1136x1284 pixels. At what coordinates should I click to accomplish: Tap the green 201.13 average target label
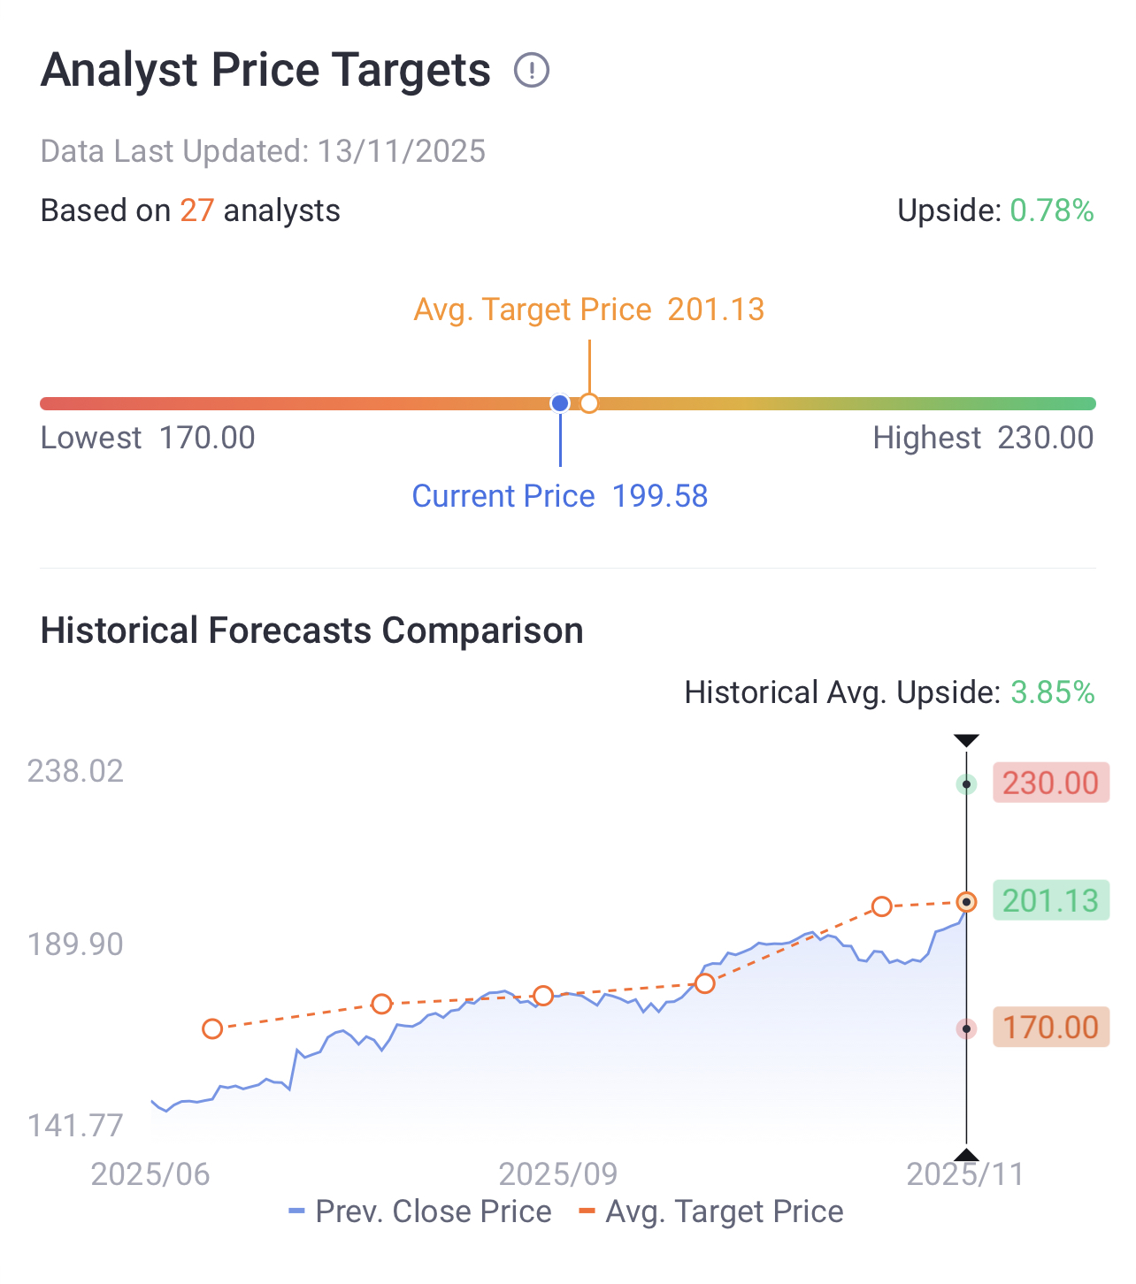[1051, 900]
